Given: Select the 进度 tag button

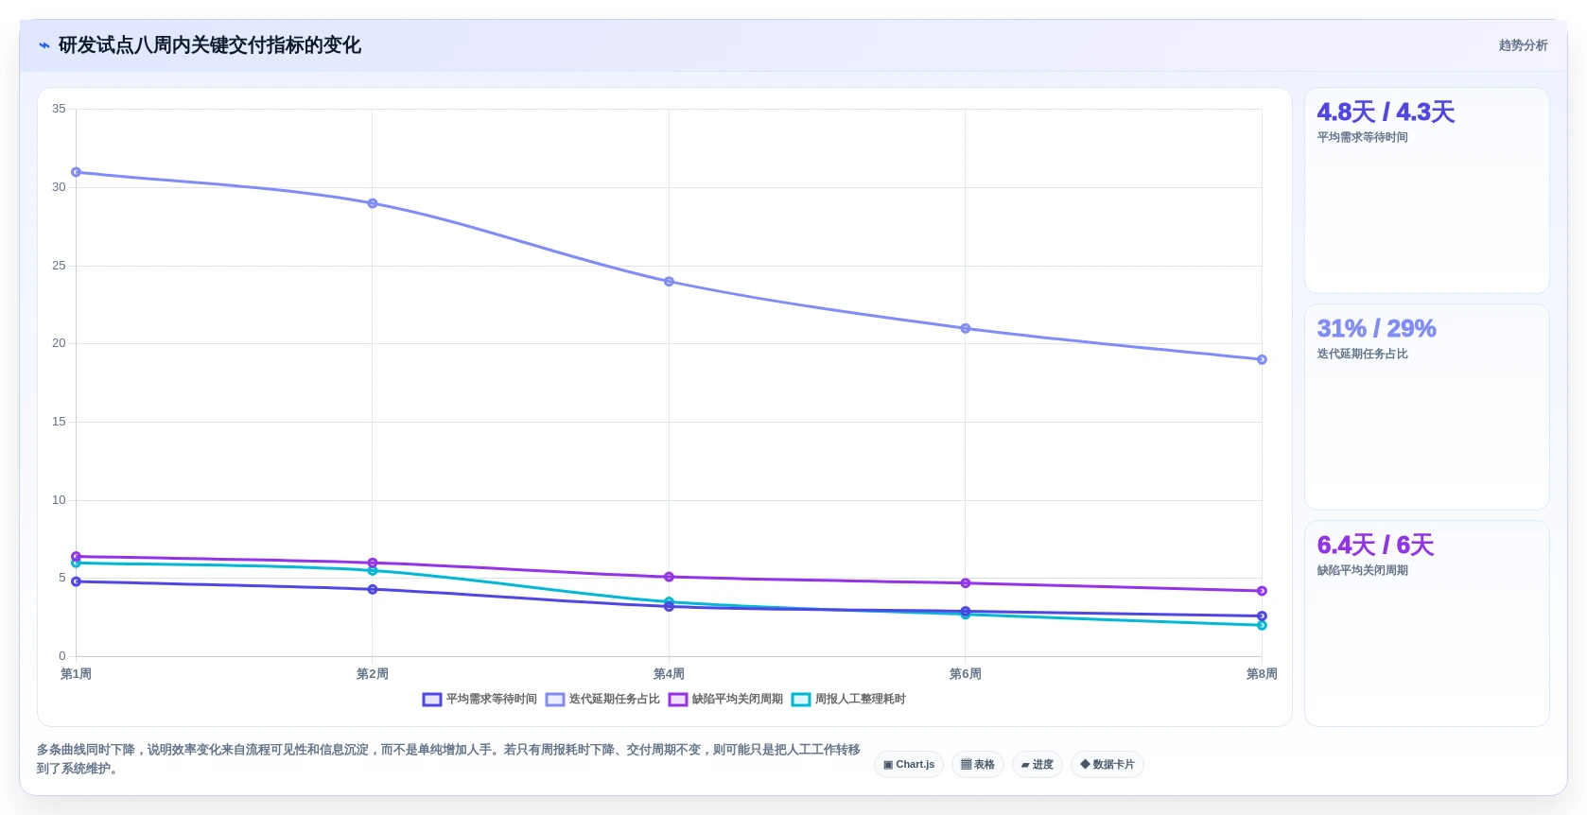Looking at the screenshot, I should [x=1038, y=764].
